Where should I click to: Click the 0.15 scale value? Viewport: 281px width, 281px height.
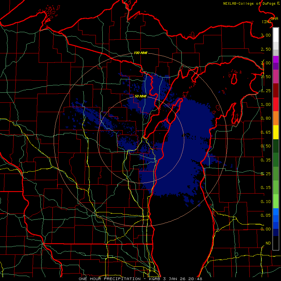coord(266,188)
